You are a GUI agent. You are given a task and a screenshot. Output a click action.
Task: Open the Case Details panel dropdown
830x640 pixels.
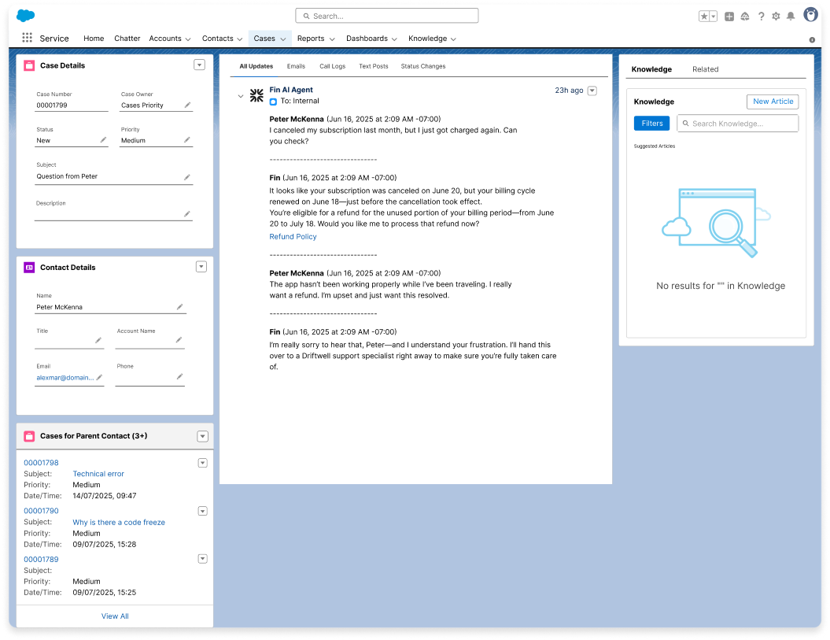200,65
